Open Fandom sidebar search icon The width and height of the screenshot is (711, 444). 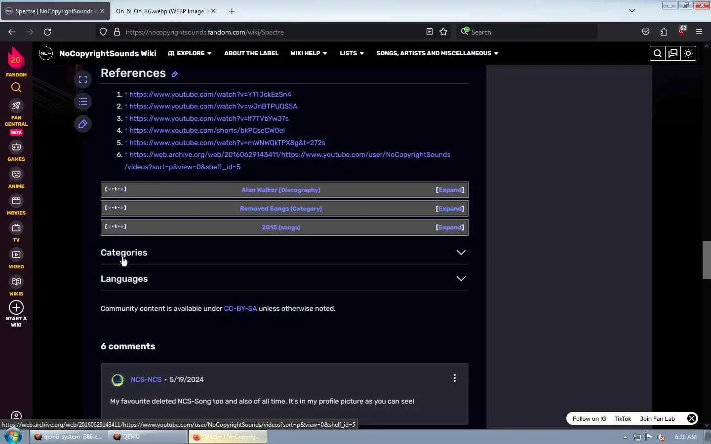coord(16,87)
